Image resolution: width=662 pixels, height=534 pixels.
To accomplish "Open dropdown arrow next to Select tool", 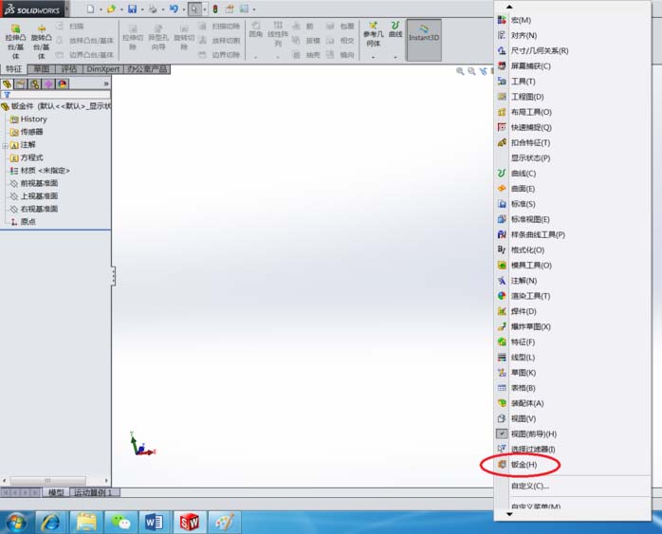I will coord(205,9).
